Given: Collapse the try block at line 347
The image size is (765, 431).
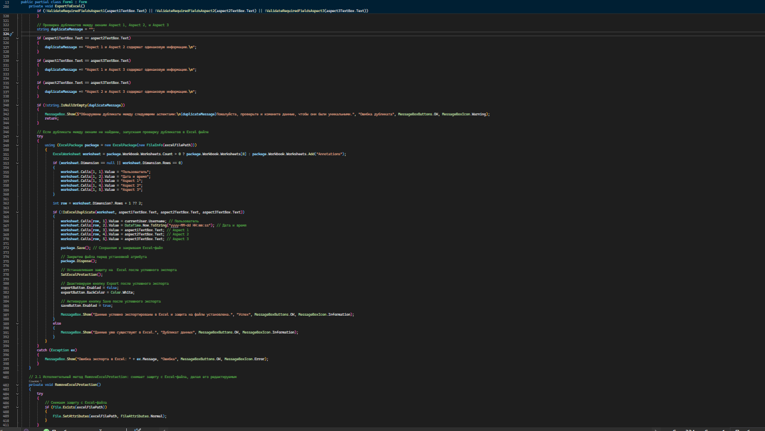Looking at the screenshot, I should pos(17,136).
